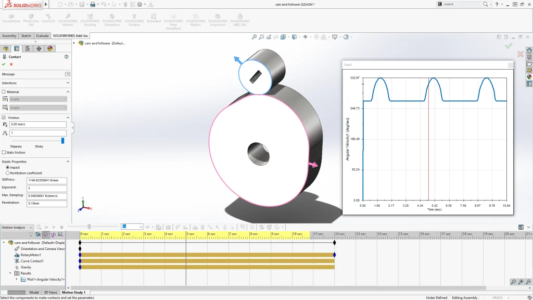The height and width of the screenshot is (300, 533).
Task: Toggle the Friction checkbox
Action: 4,118
